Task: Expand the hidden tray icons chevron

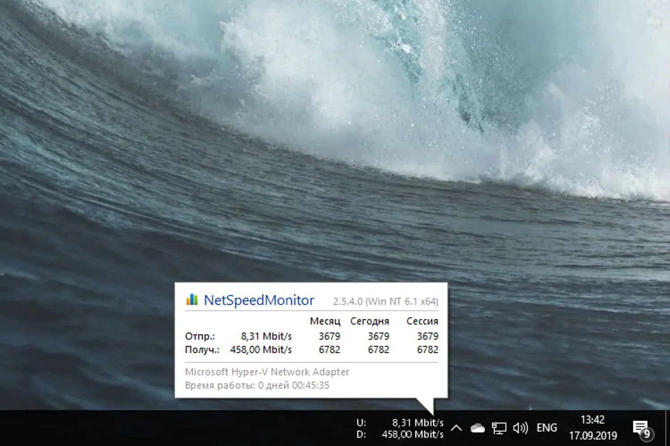Action: pos(456,427)
